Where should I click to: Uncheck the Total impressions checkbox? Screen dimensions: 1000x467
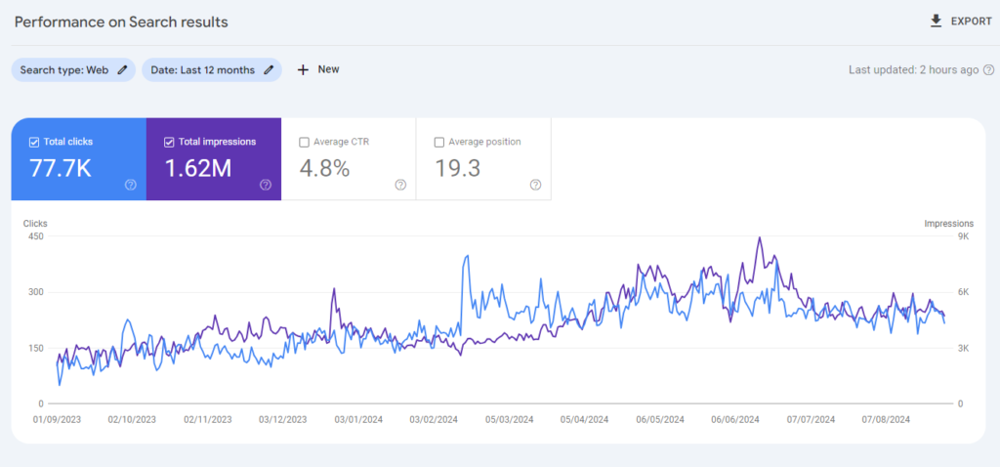click(x=169, y=142)
